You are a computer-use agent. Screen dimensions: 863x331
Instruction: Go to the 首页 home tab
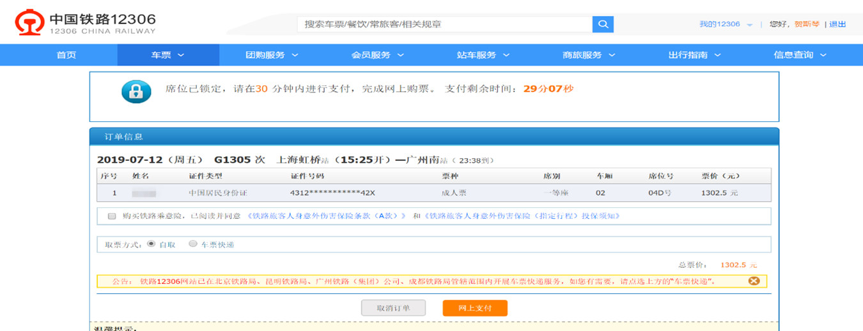coord(66,55)
